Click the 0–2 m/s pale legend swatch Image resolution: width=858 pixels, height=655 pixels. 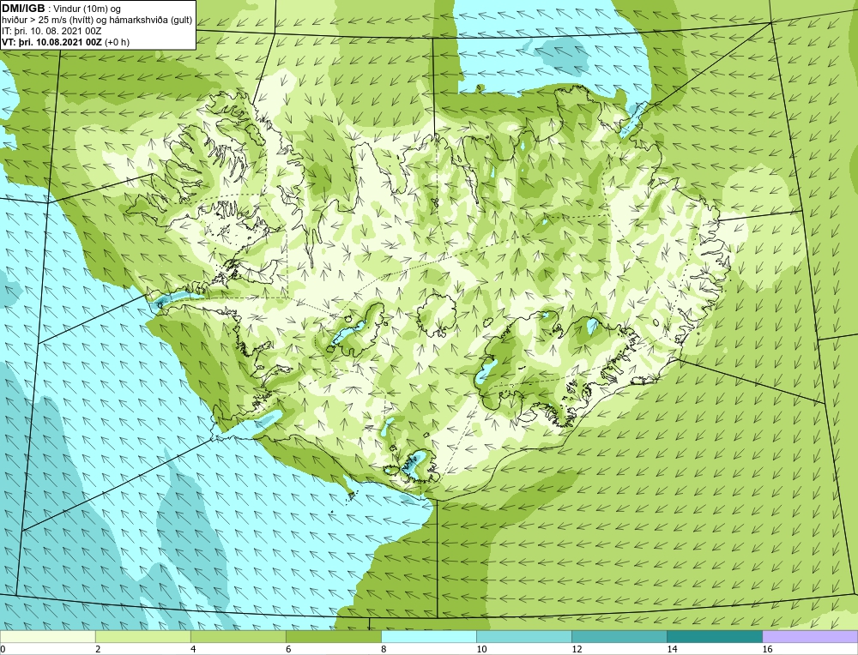point(47,636)
